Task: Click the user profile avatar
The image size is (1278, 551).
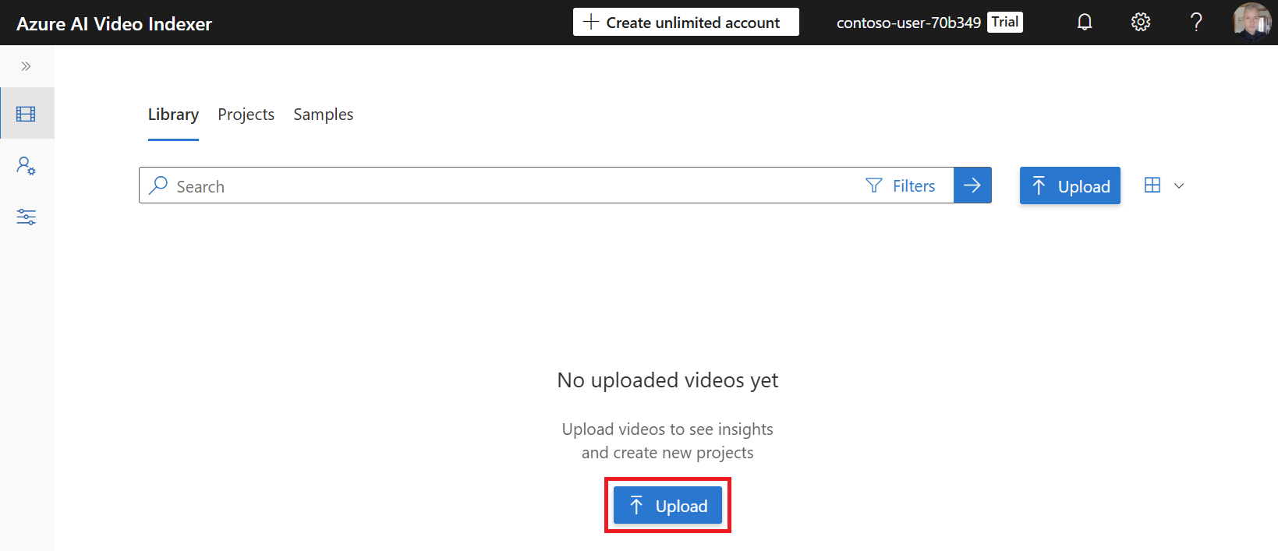Action: point(1251,23)
